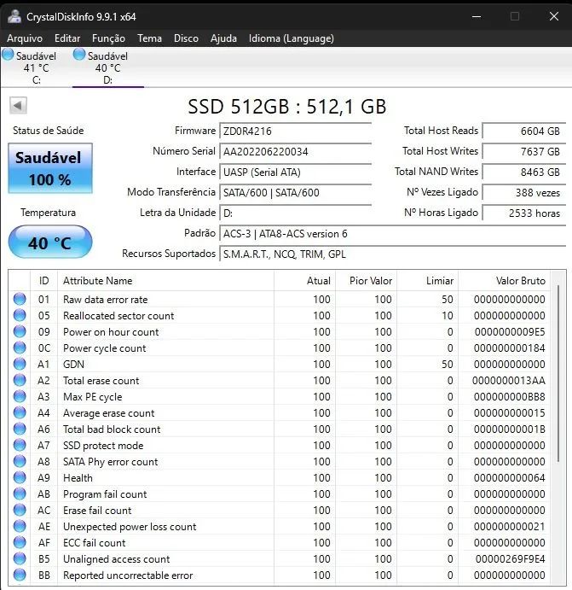The image size is (572, 590).
Task: Click status orb for Power cycle count
Action: (x=20, y=348)
